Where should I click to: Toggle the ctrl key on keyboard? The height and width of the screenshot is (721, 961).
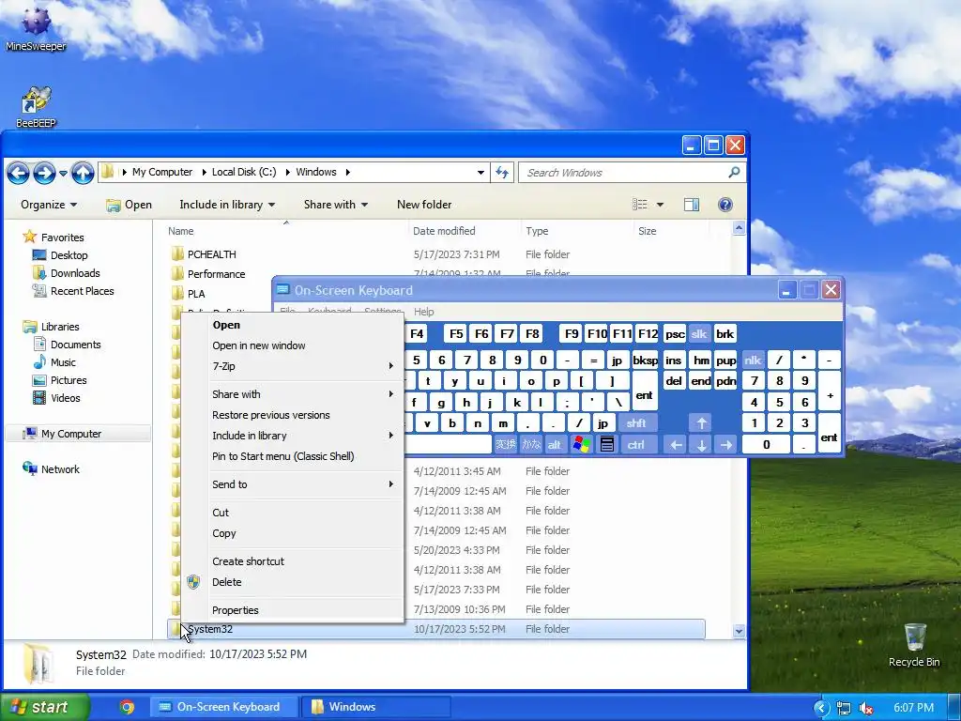click(x=636, y=444)
